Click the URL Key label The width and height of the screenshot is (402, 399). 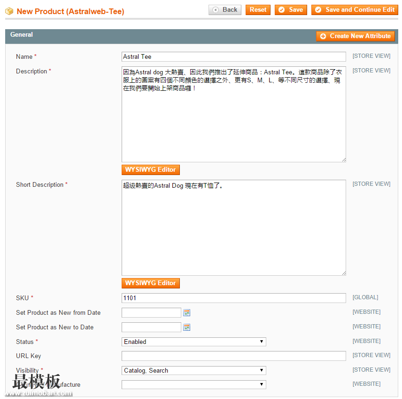29,356
